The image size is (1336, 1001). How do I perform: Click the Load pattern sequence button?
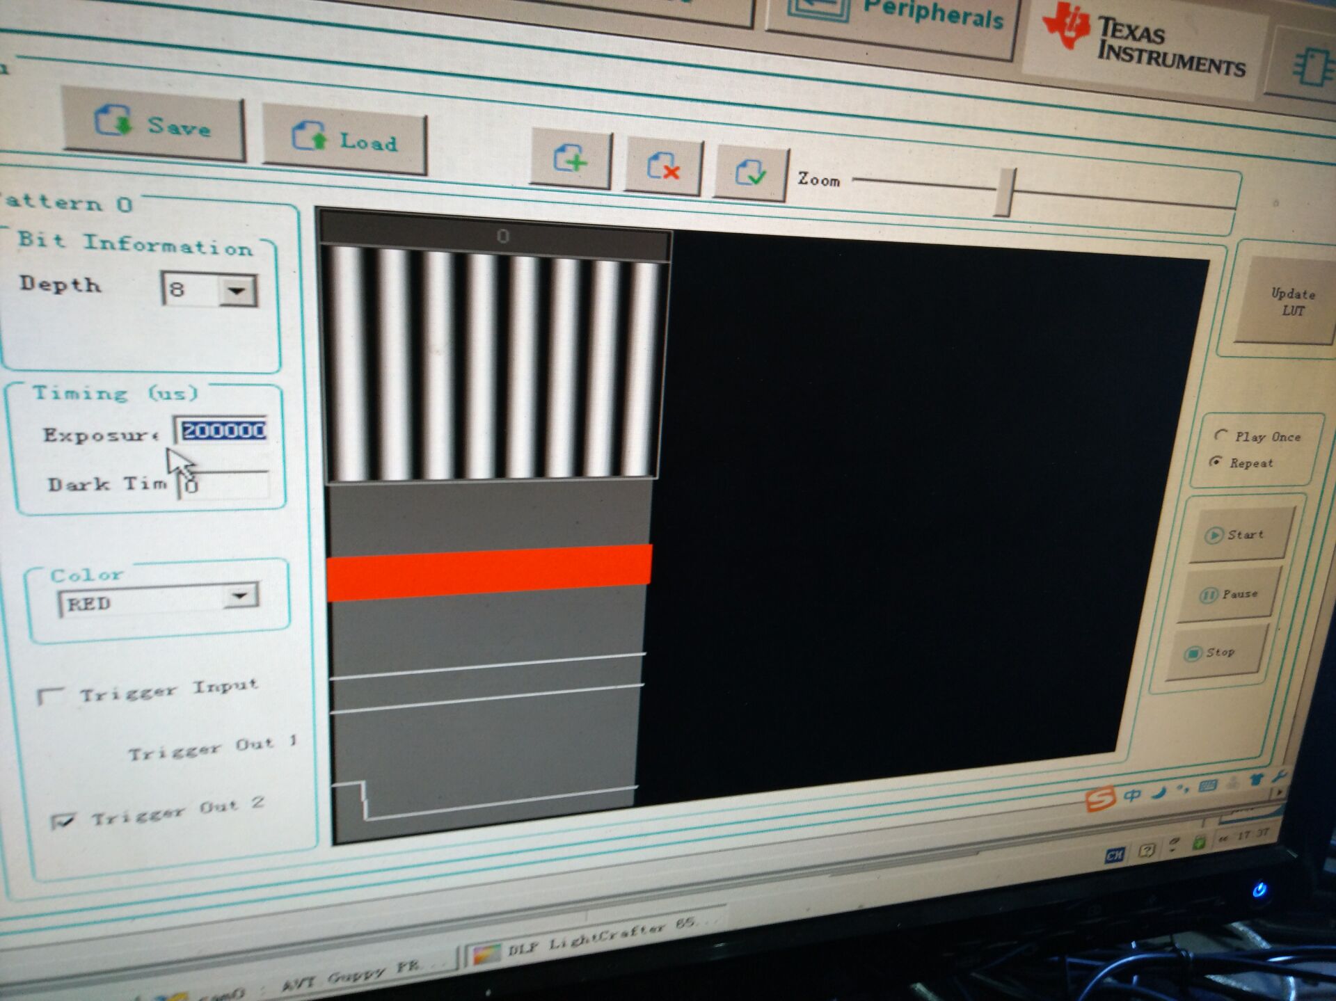(x=344, y=139)
